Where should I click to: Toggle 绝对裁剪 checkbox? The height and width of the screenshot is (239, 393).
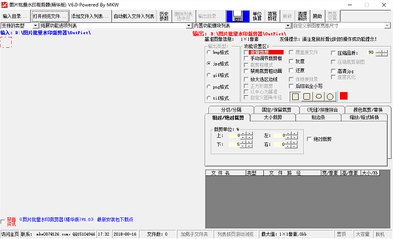point(309,139)
